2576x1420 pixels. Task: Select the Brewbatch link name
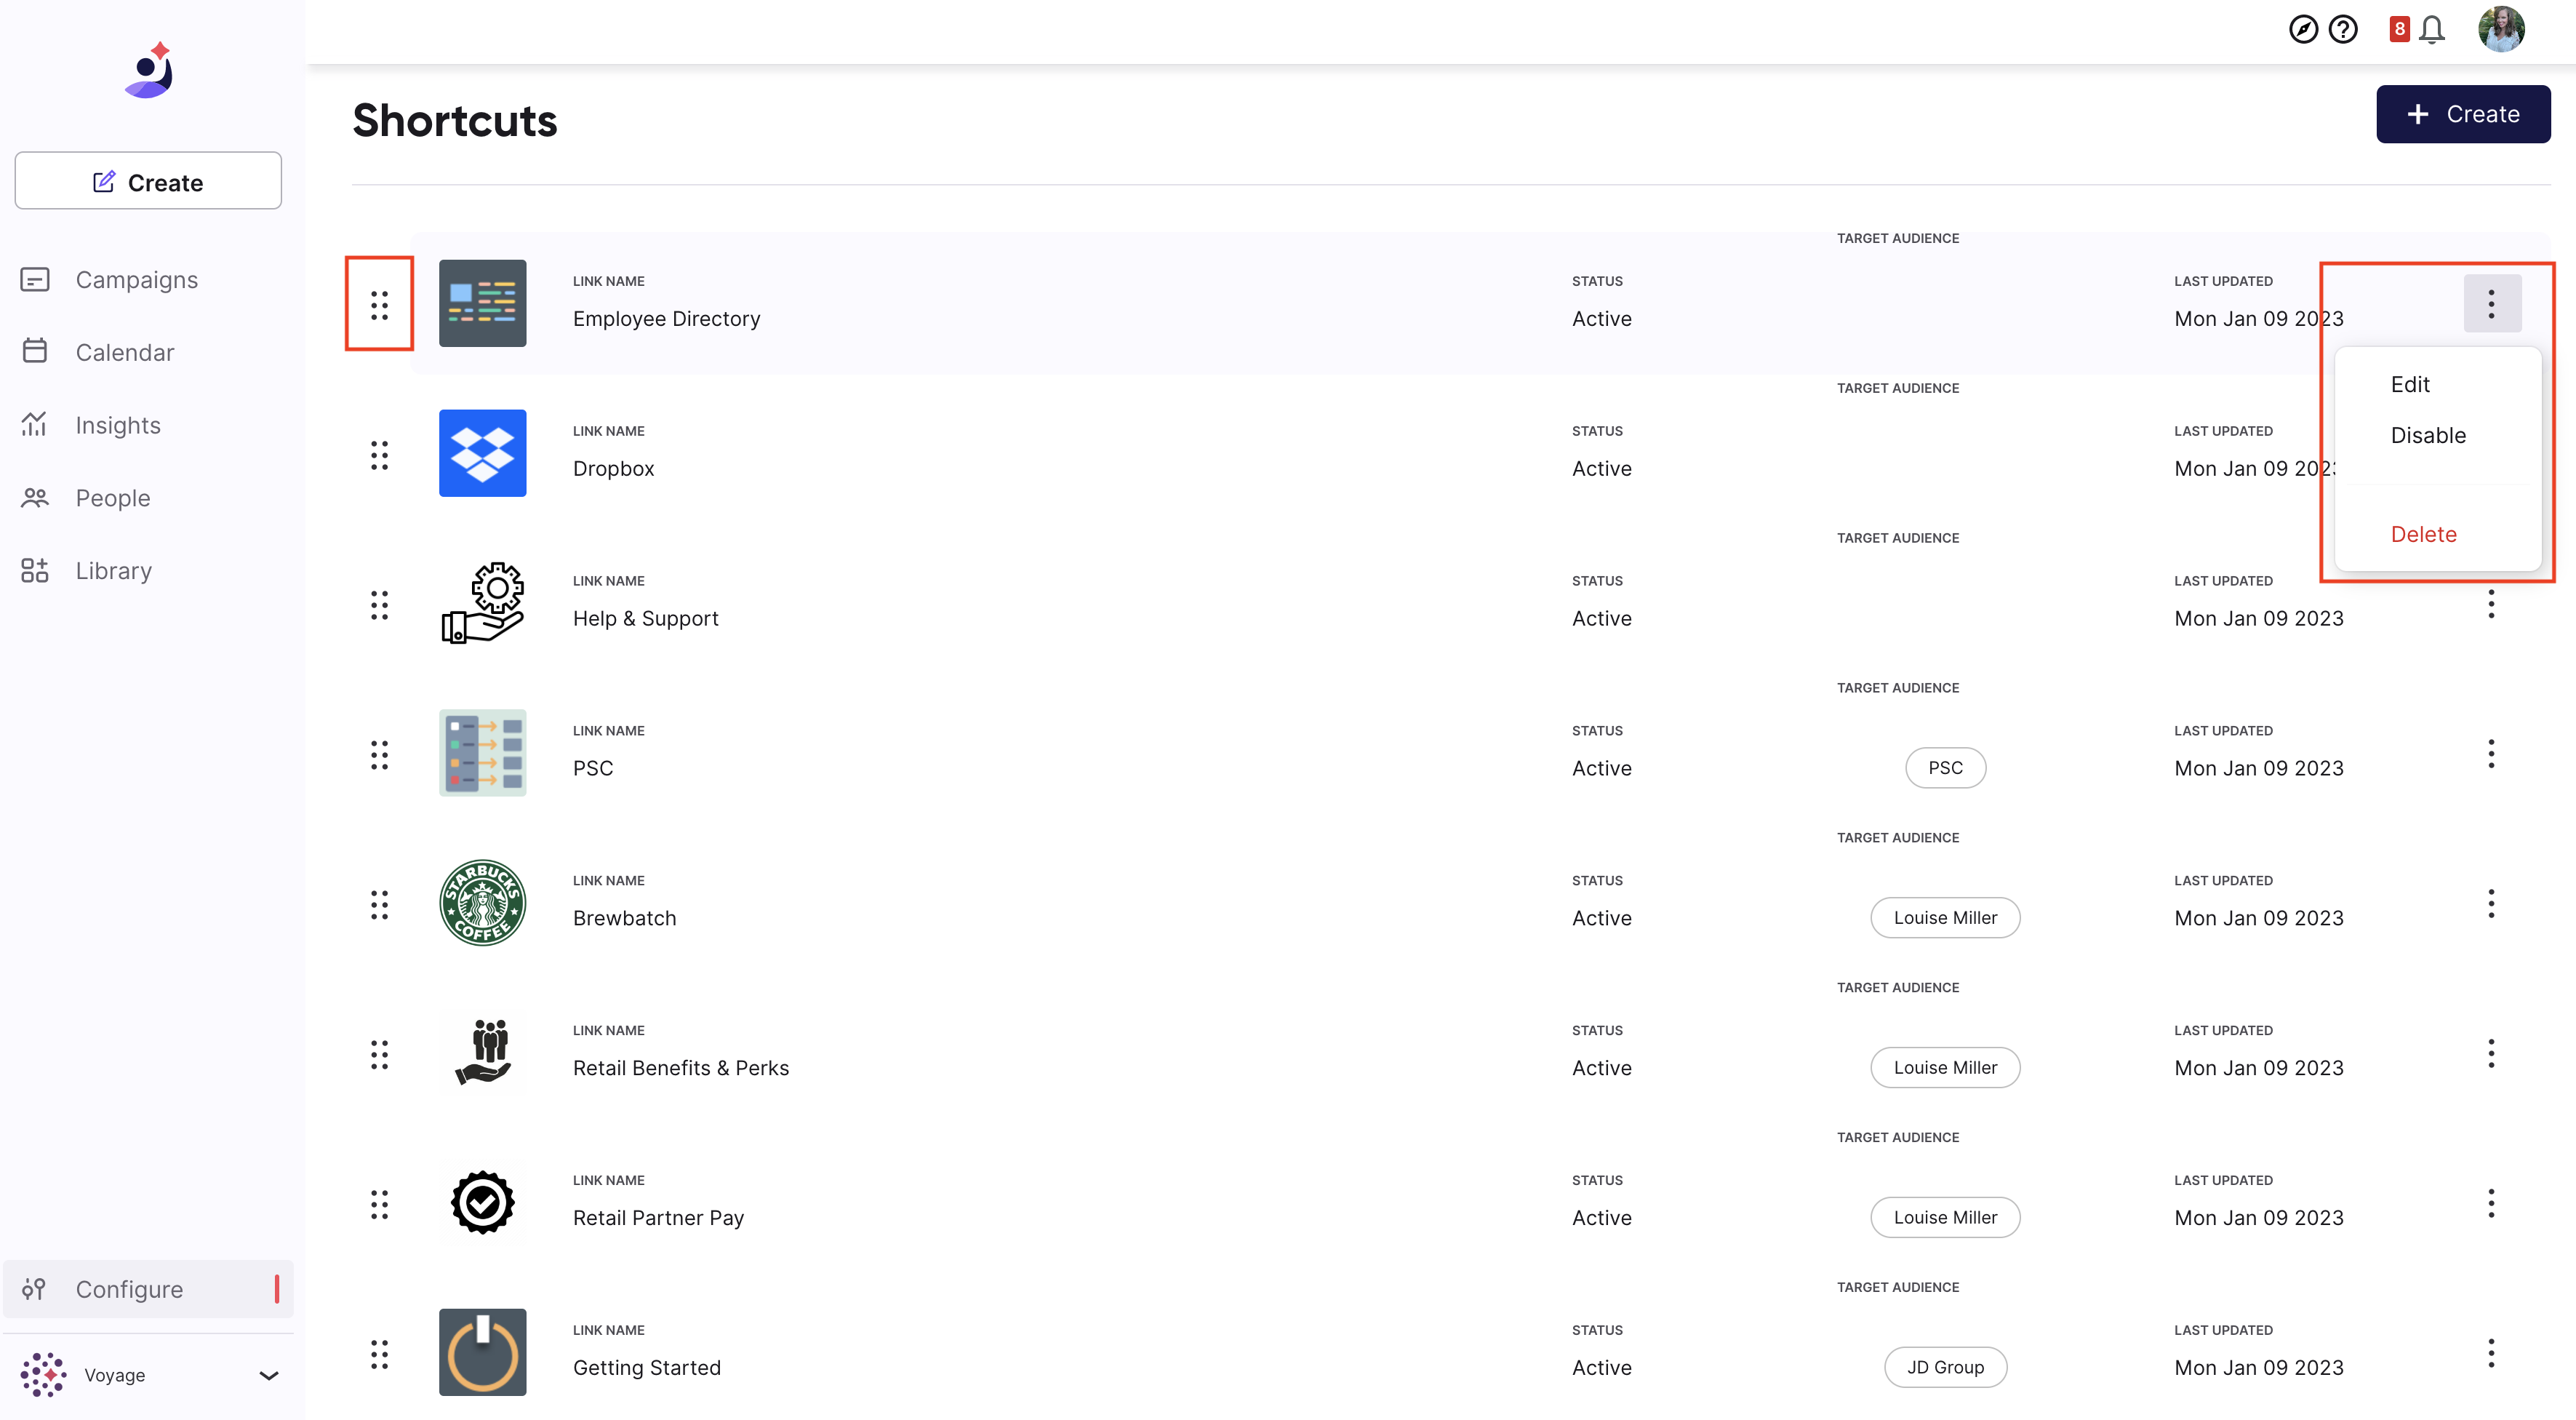click(624, 919)
